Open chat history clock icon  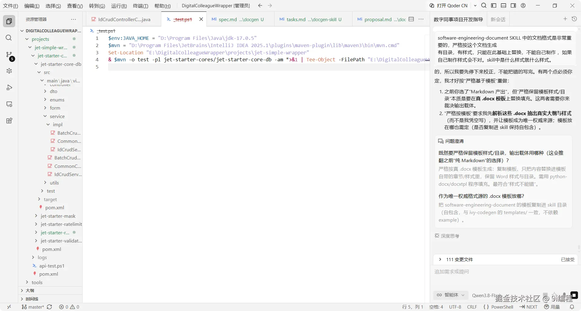pos(574,19)
